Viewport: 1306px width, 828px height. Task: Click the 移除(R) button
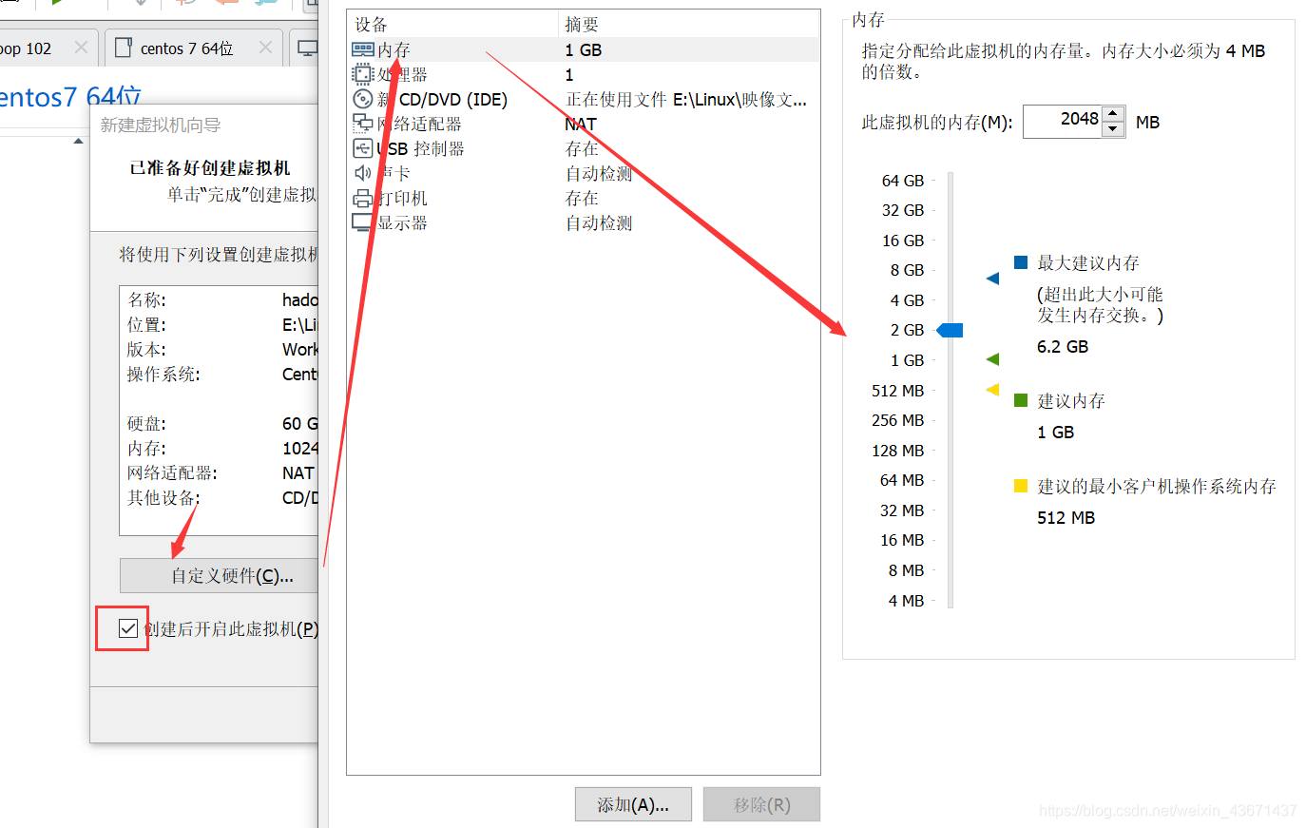click(x=761, y=804)
